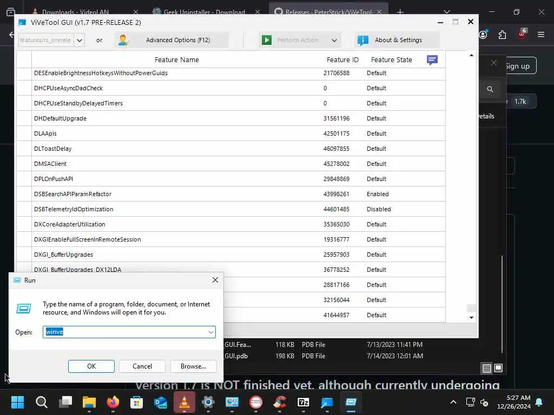Open File Explorer from the taskbar
The height and width of the screenshot is (415, 554).
point(89,402)
